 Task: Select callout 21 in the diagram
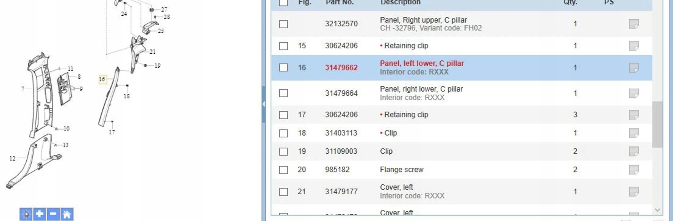tap(153, 52)
